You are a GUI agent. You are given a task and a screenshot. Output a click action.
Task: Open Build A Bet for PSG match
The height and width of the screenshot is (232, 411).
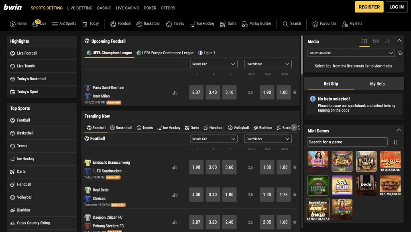114,102
